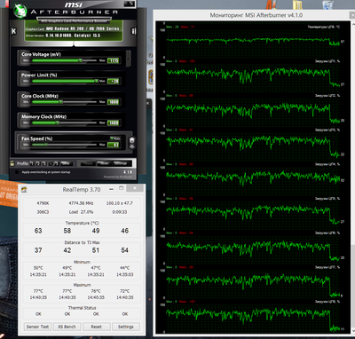Expand the Core Voltage side arrow panel
The height and width of the screenshot is (339, 355).
[x=128, y=58]
